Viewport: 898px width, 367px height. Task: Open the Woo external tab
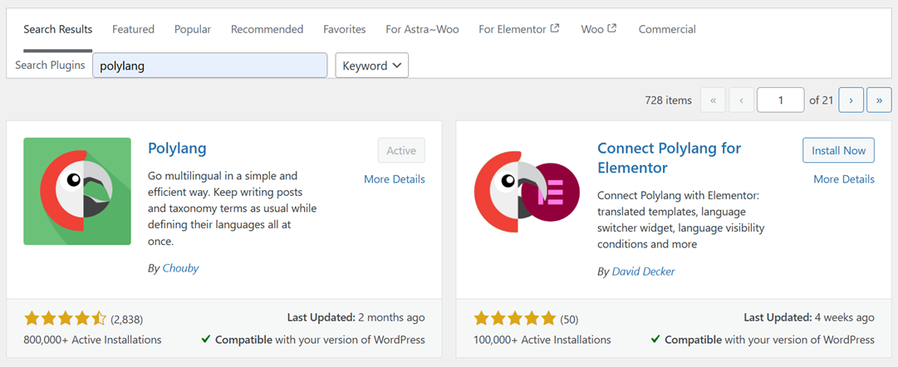598,29
